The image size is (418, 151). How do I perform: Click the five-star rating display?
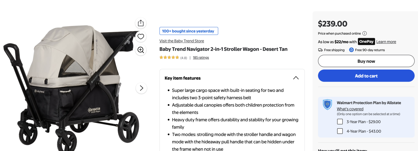pyautogui.click(x=169, y=58)
